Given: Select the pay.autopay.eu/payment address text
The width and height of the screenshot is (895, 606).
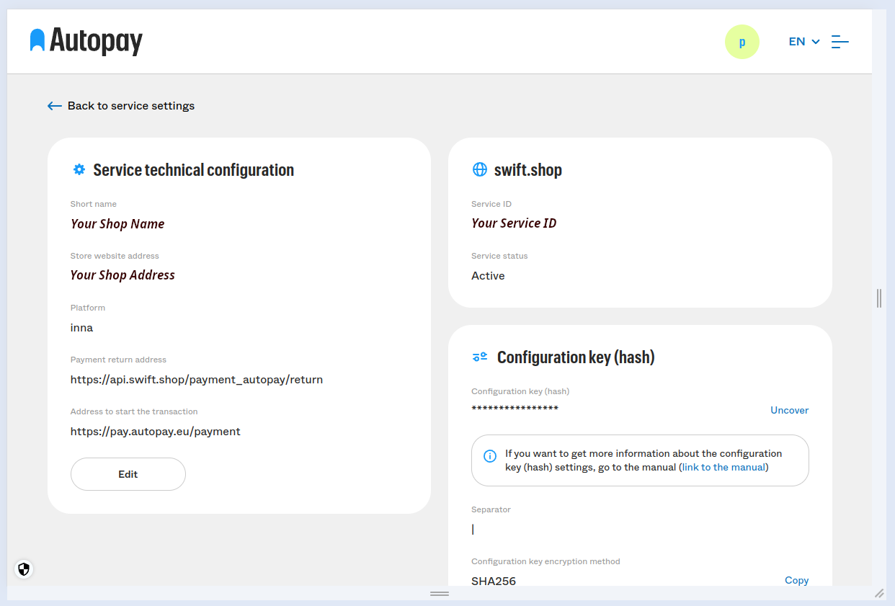Looking at the screenshot, I should coord(156,432).
